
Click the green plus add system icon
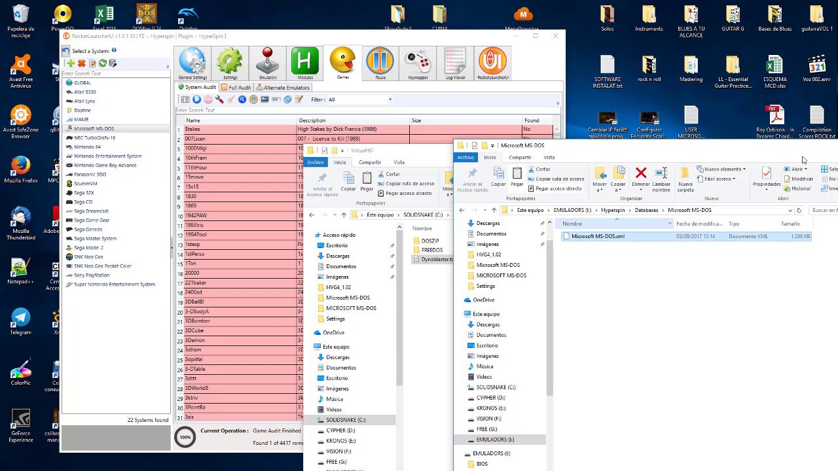tap(71, 63)
